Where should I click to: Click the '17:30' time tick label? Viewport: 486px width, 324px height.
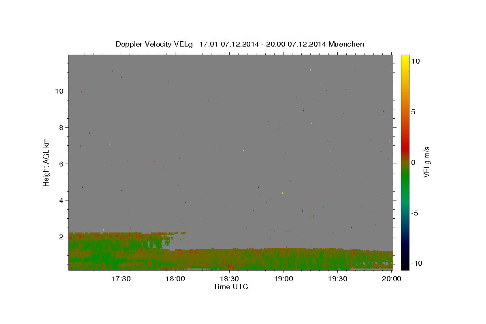click(x=121, y=279)
